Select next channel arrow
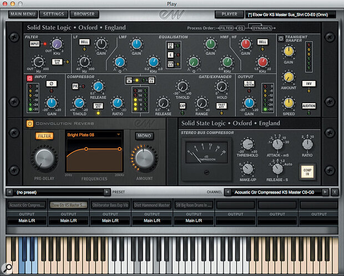Viewport: 344px width, 276px height. click(x=325, y=192)
